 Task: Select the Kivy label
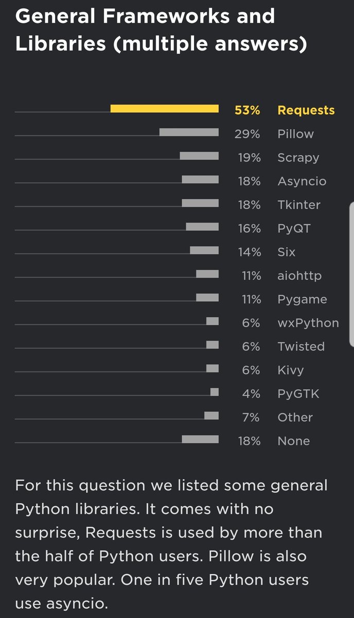[291, 370]
